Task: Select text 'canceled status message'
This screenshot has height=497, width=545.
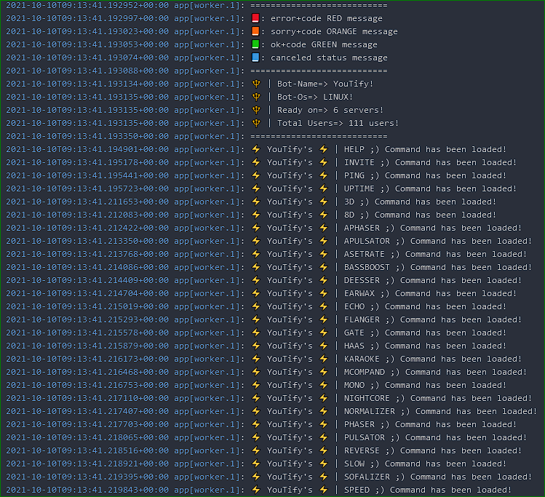Action: click(329, 57)
